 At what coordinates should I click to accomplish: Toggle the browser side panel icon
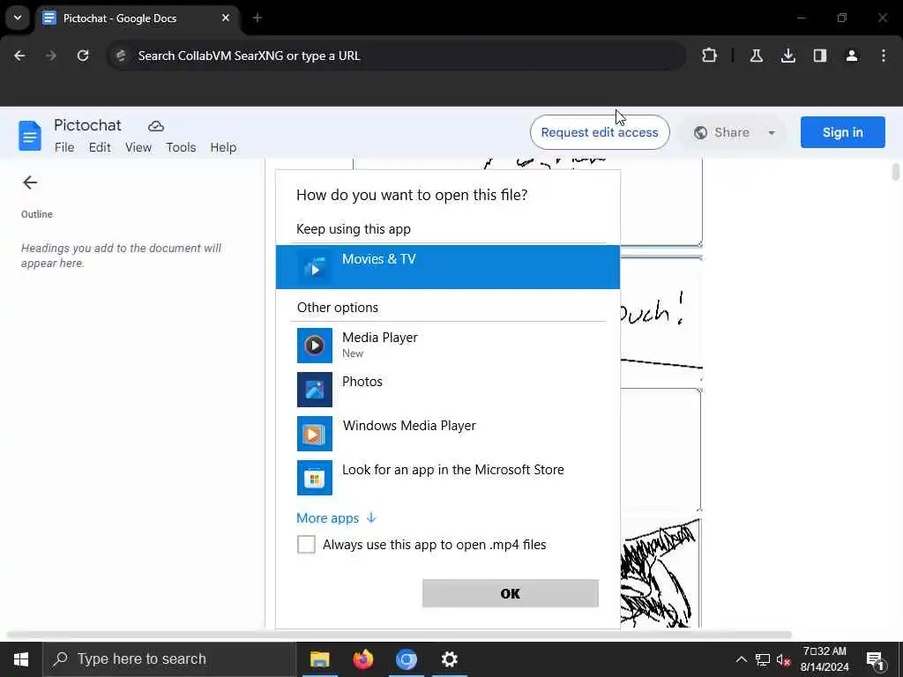point(819,56)
